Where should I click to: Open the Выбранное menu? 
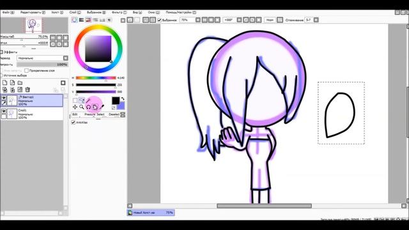96,12
